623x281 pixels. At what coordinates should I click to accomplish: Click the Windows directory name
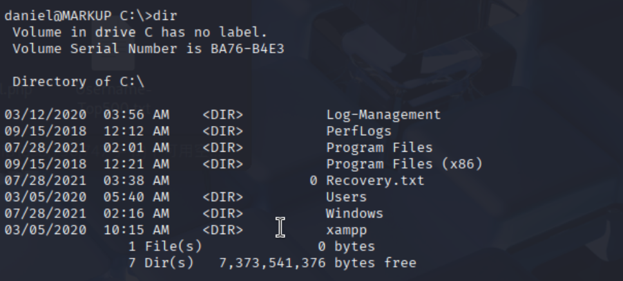point(354,213)
